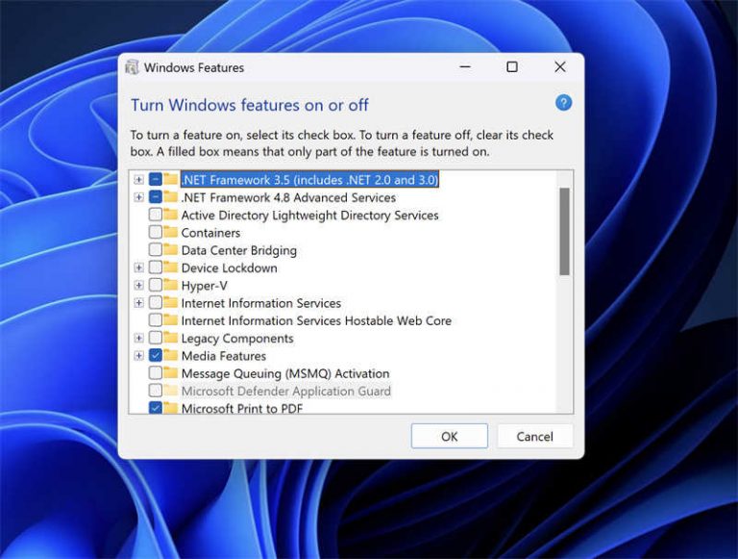Click the Legacy Components folder icon
The height and width of the screenshot is (559, 738).
pyautogui.click(x=170, y=338)
